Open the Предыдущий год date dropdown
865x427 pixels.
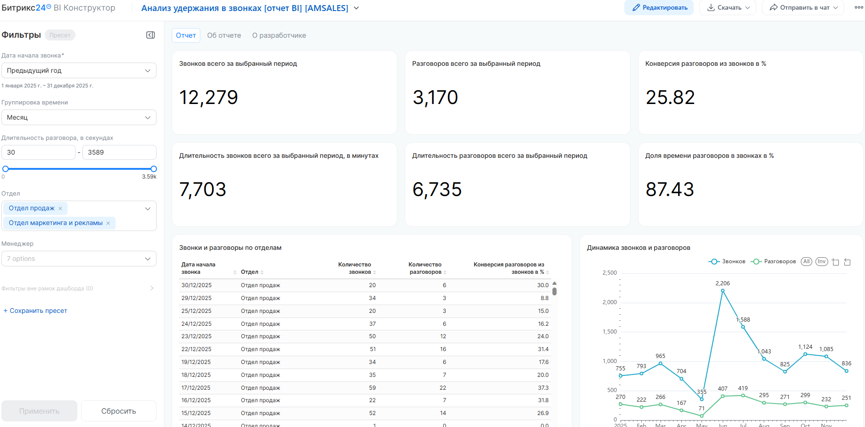(79, 70)
